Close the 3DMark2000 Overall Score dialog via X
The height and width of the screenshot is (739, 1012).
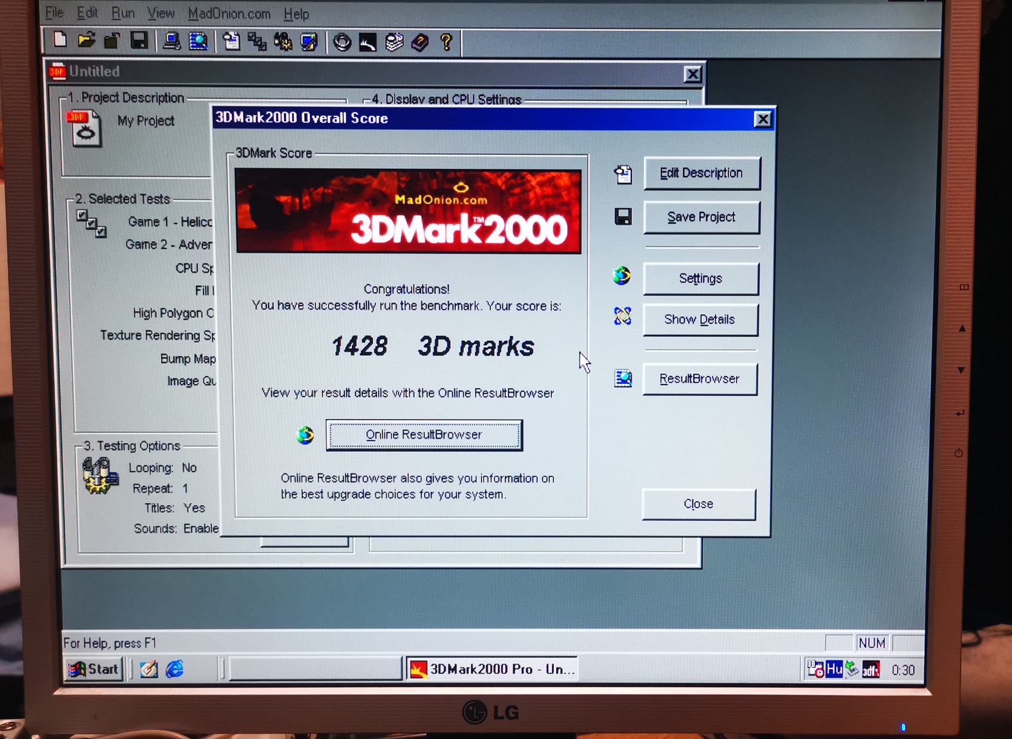[763, 120]
